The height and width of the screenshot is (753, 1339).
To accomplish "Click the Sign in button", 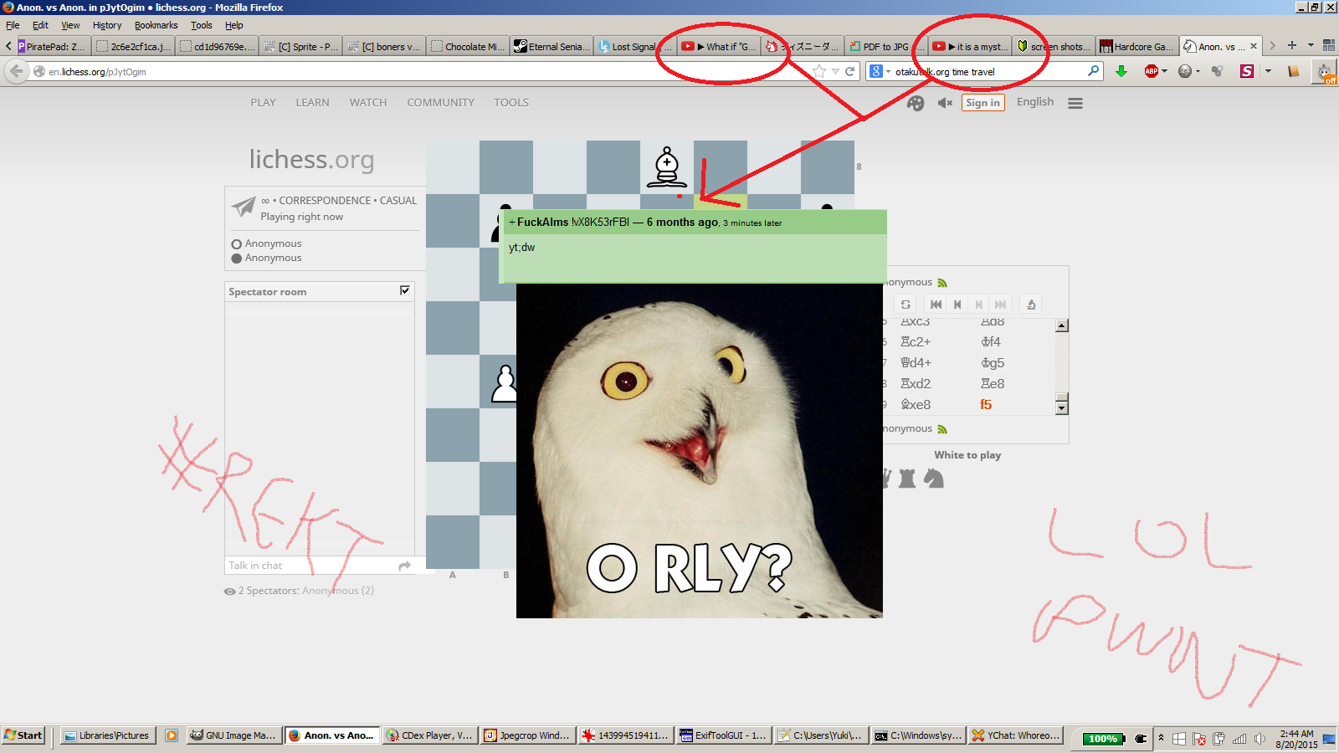I will click(x=982, y=102).
